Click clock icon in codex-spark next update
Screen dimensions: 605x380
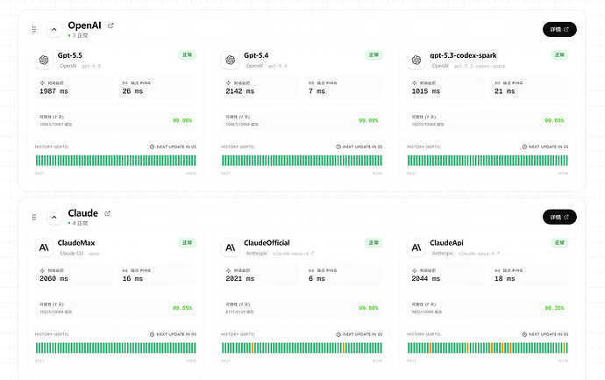point(524,147)
